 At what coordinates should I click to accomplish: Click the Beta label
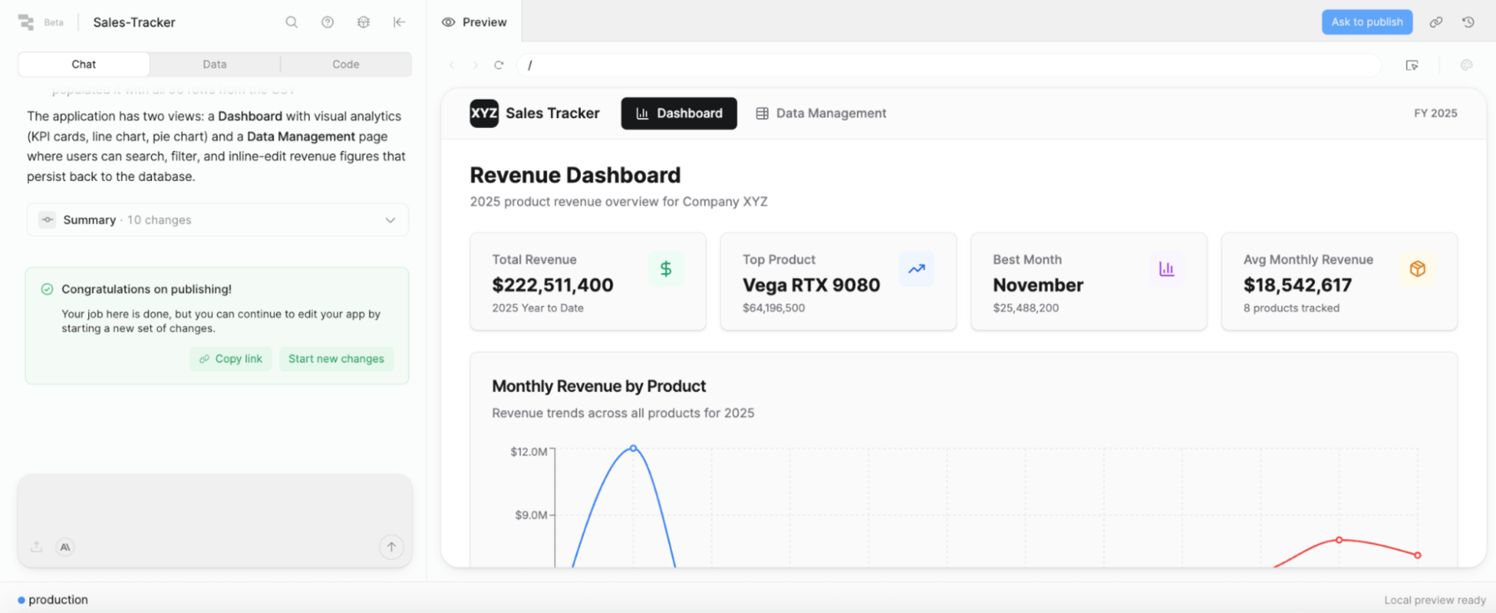(x=54, y=22)
